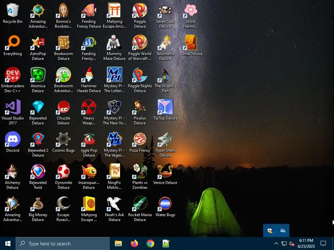
Task: Open The Wizard's Pen shortcut
Action: tap(165, 75)
